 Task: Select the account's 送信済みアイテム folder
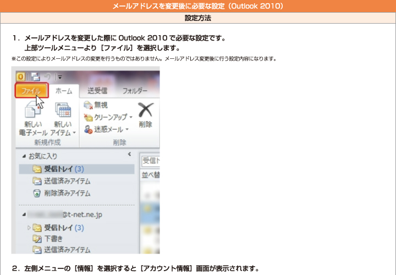tap(62, 250)
